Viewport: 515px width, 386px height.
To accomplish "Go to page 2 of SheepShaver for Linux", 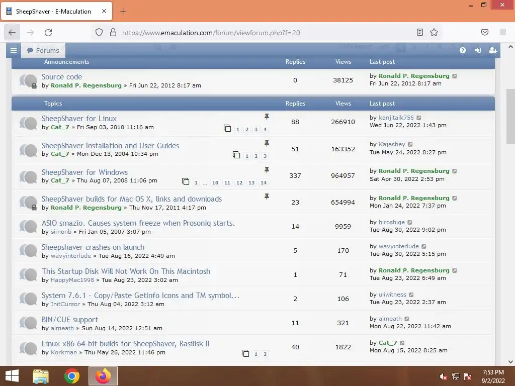I will click(247, 129).
